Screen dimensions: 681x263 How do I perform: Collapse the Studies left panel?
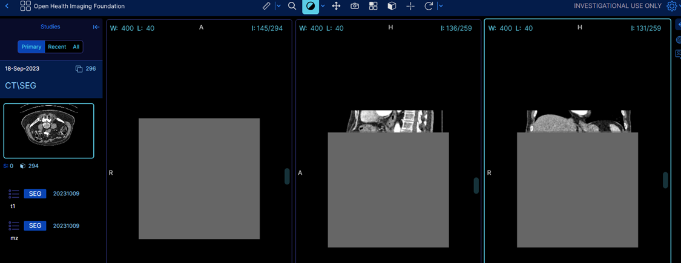point(96,27)
